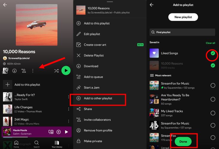The height and width of the screenshot is (149, 219).
Task: Open the Search tab
Action: coord(36,144)
